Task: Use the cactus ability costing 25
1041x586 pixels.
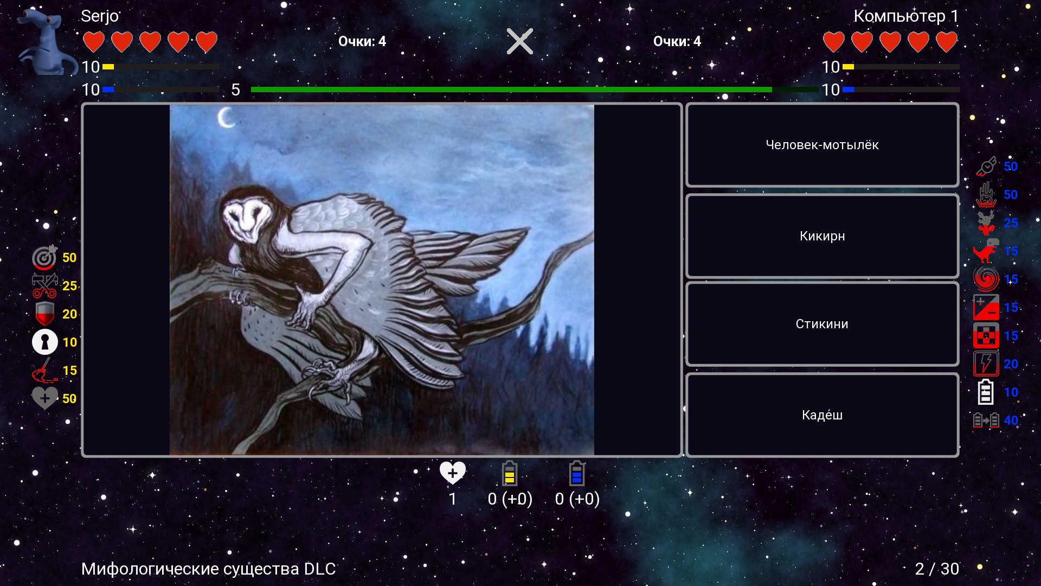Action: 986,223
